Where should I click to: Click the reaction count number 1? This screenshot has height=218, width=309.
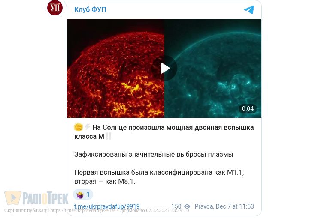click(88, 194)
